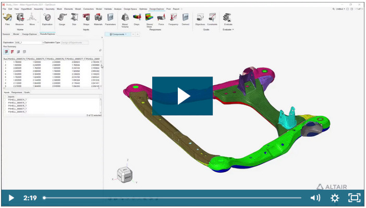The height and width of the screenshot is (208, 366).
Task: Expand the Evaluate group dropdown arrow
Action: click(233, 30)
